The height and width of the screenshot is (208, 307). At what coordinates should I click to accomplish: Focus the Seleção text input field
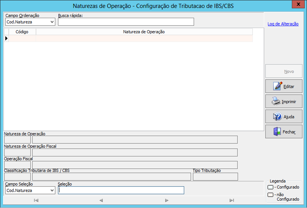coord(121,190)
